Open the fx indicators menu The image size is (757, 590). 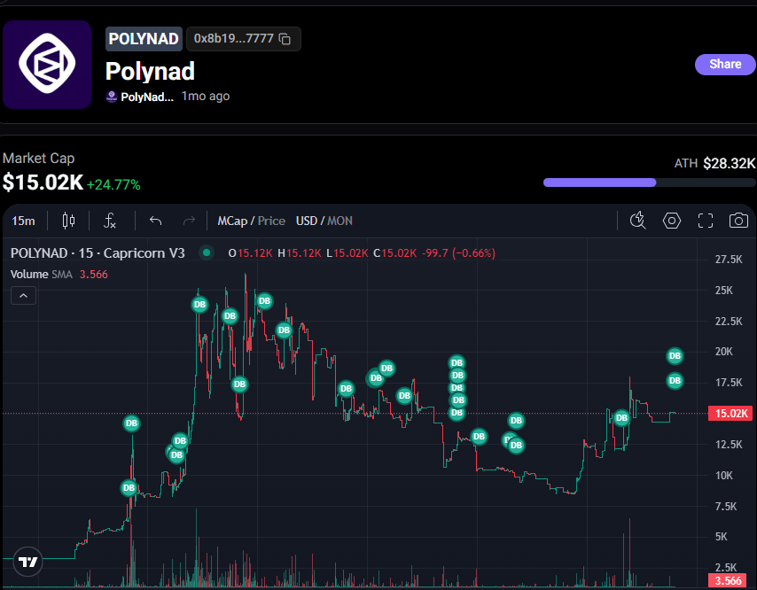click(110, 221)
